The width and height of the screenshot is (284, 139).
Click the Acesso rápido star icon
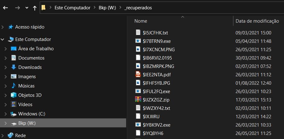[x=11, y=27]
